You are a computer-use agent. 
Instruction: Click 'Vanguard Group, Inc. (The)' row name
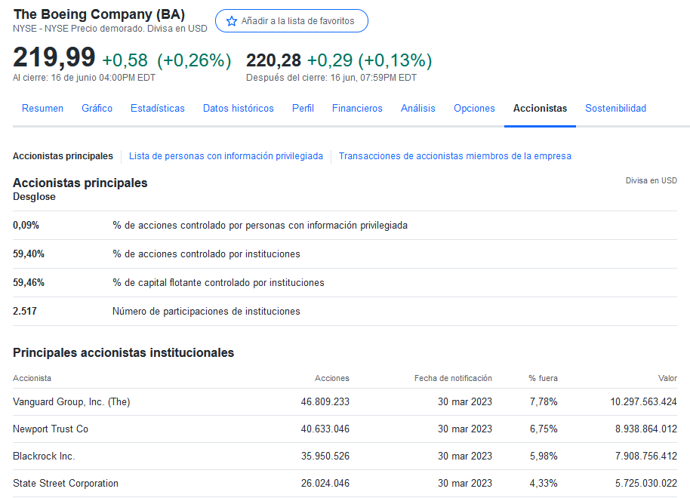pos(71,401)
